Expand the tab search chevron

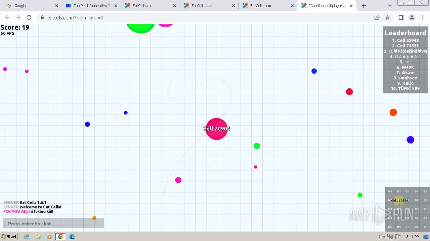coord(390,6)
